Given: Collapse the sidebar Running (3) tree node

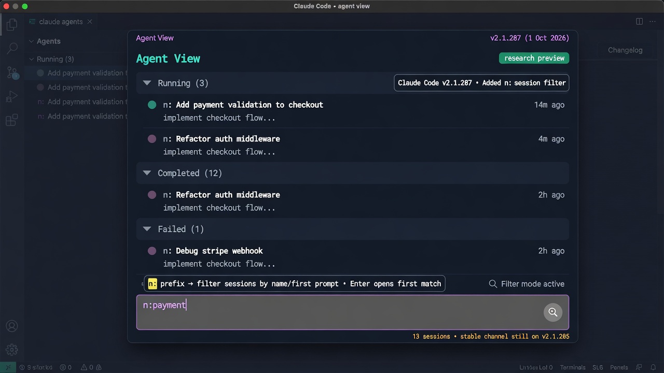Looking at the screenshot, I should point(31,59).
